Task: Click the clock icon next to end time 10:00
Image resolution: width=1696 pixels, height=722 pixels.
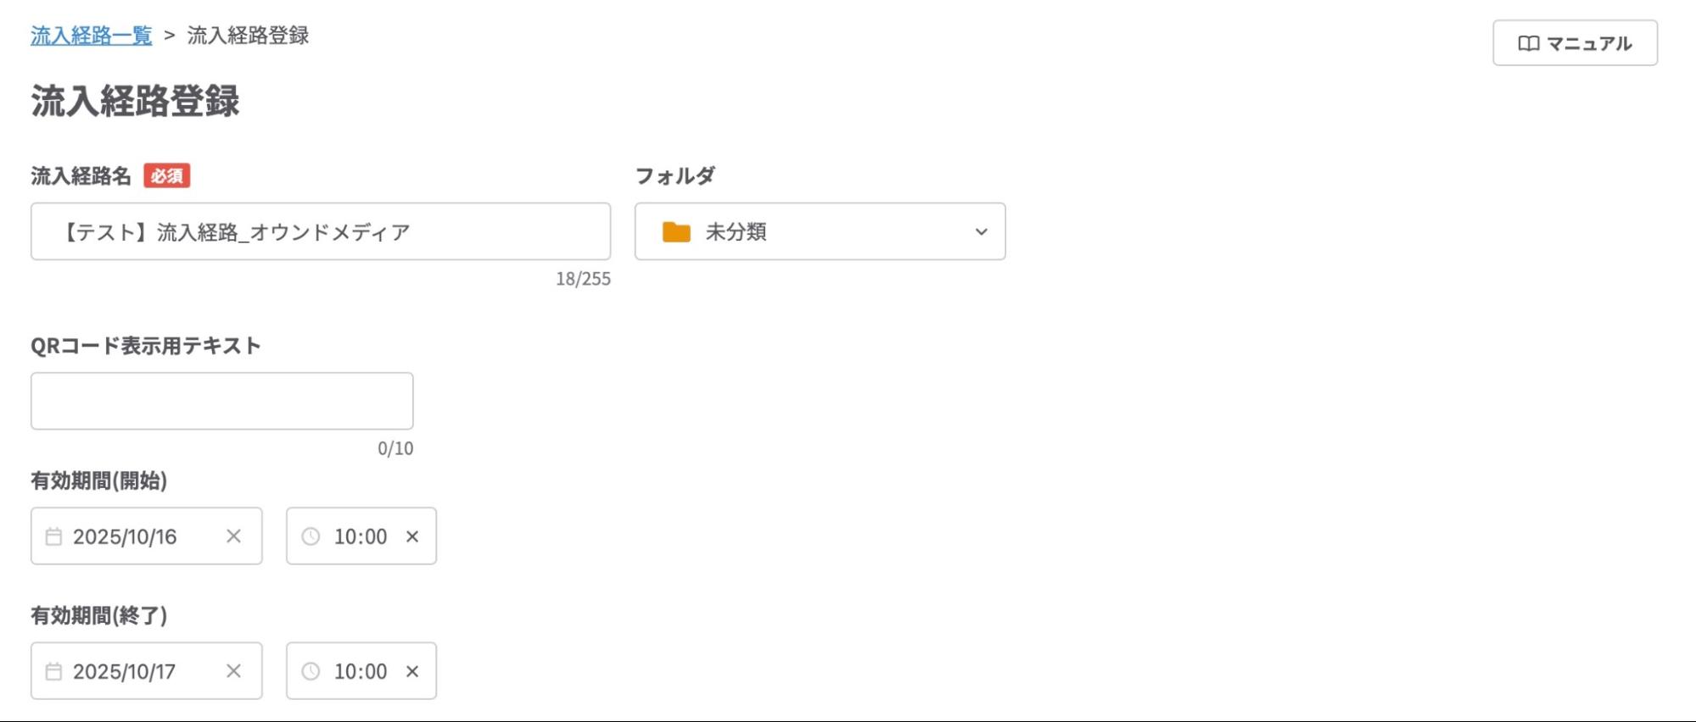Action: point(311,671)
